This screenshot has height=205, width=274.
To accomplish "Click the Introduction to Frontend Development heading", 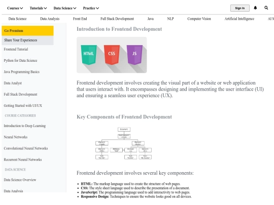I will (119, 29).
